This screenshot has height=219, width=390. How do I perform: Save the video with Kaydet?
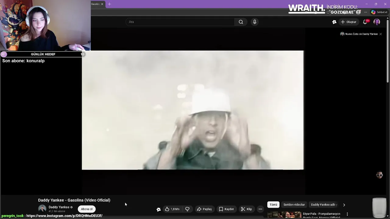click(x=226, y=209)
